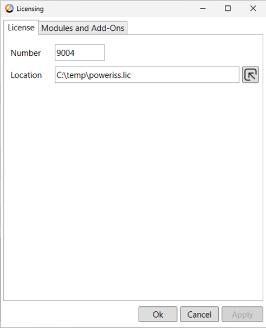Click the Licensing title text
This screenshot has width=266, height=328.
pyautogui.click(x=30, y=9)
